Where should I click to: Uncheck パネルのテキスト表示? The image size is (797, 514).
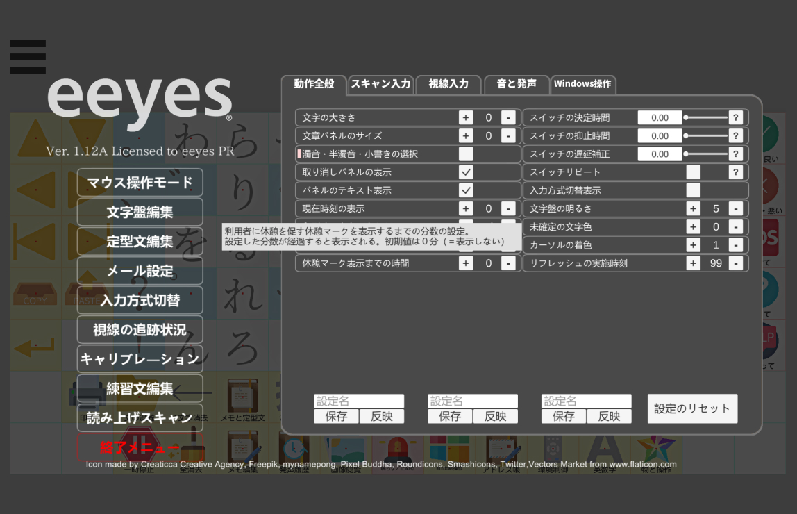[x=466, y=190]
